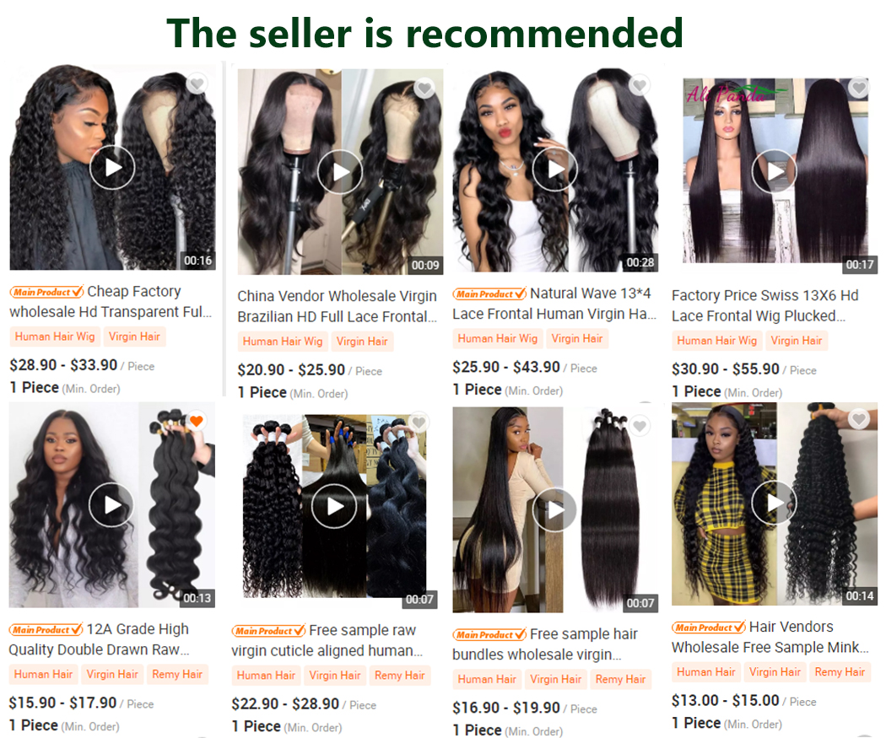Open Hair Vendors Wholesale Free Sample Mink listing
Viewport: 886px width, 738px height.
tap(770, 637)
